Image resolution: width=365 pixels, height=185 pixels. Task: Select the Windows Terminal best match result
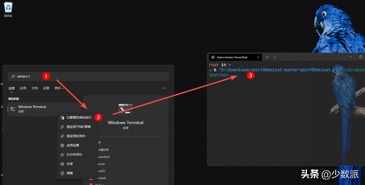(44, 109)
